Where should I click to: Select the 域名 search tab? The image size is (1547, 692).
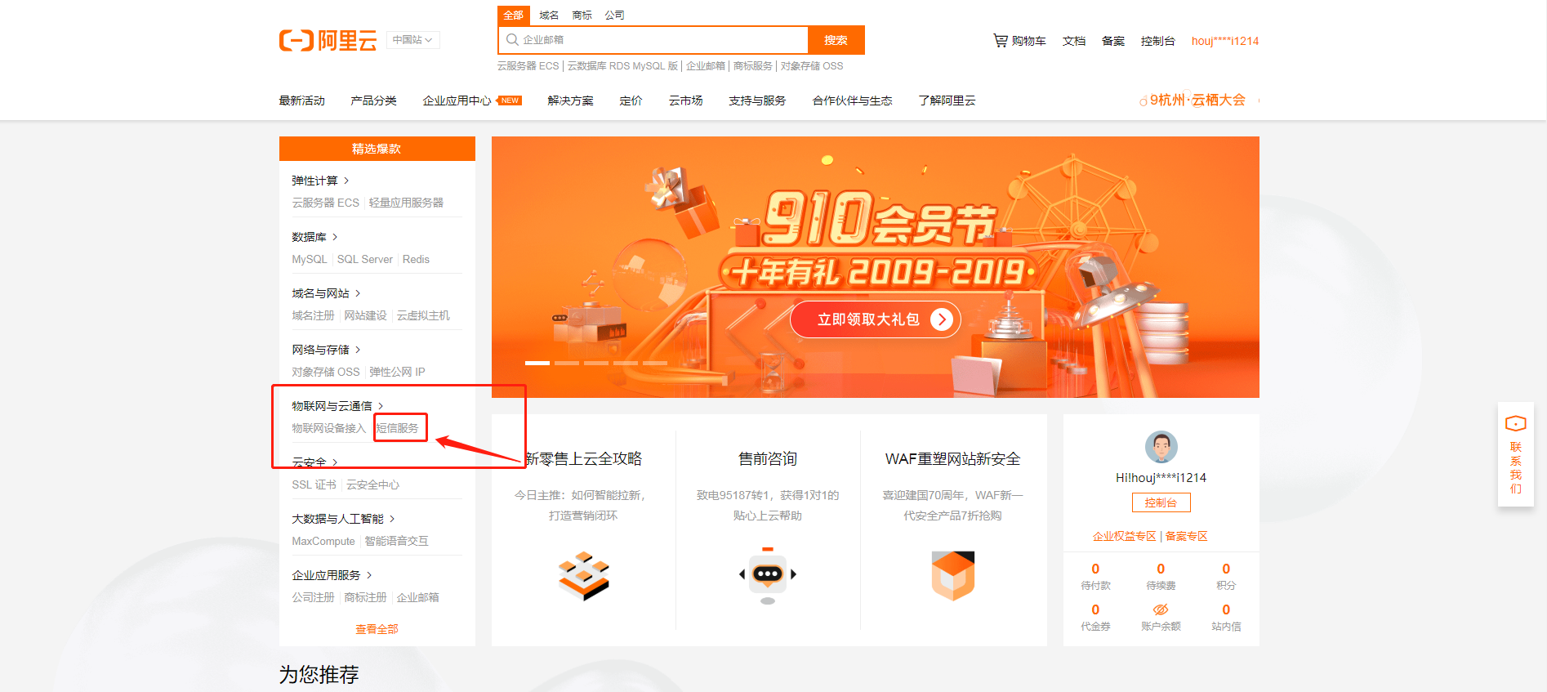click(x=549, y=16)
